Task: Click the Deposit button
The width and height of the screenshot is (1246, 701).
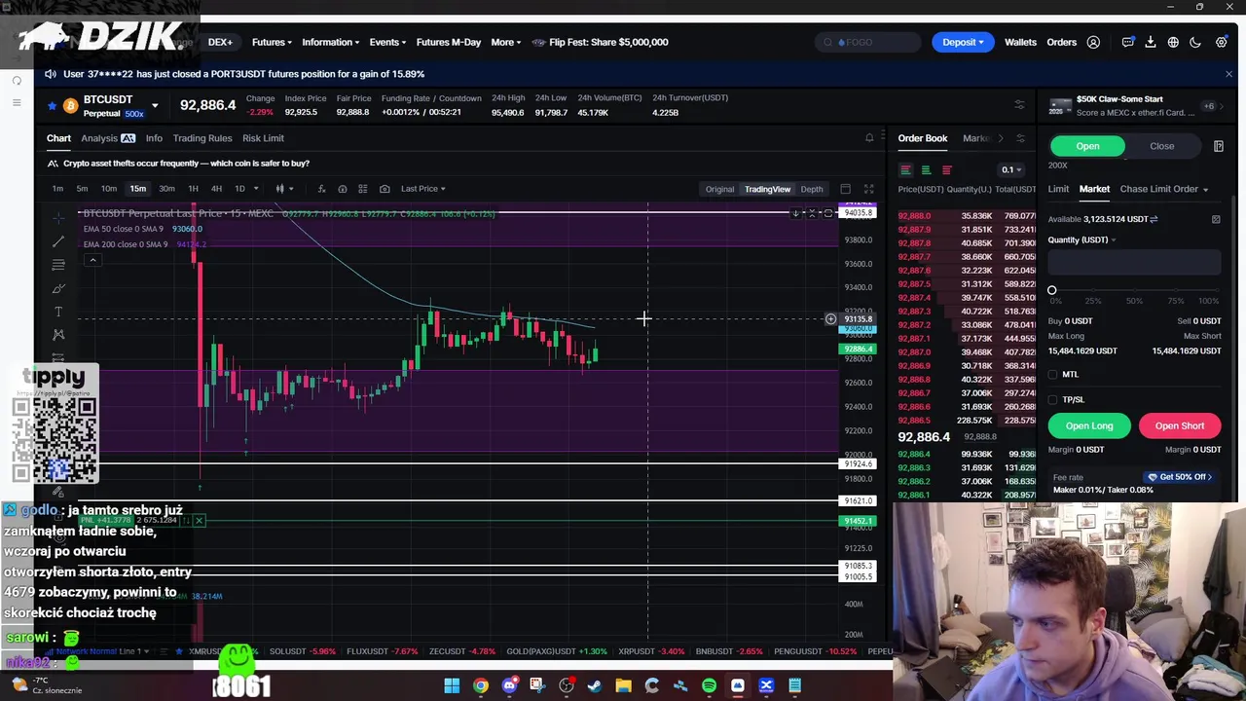Action: point(963,42)
